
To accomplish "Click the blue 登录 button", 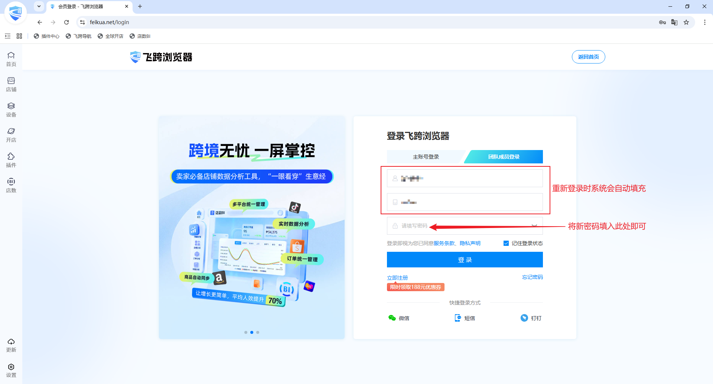I will pyautogui.click(x=465, y=260).
